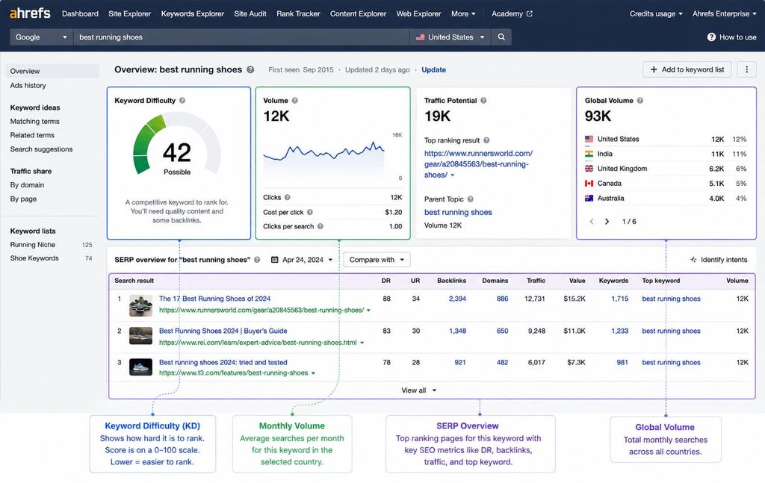Open parent topic best running shoes link

pyautogui.click(x=458, y=212)
